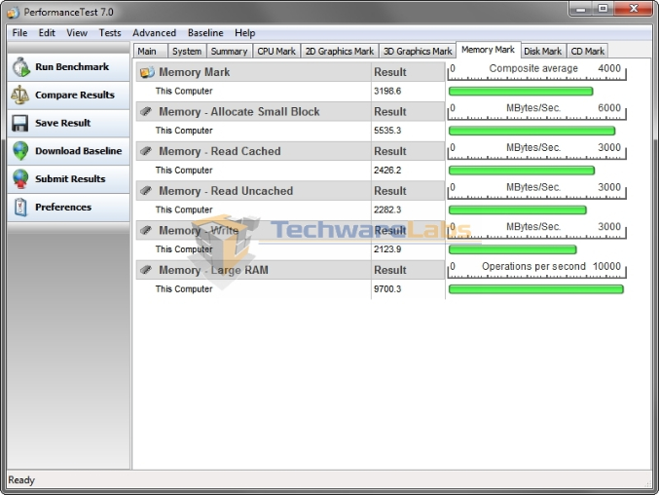Click the Large RAM result bar
This screenshot has width=659, height=495.
[535, 289]
